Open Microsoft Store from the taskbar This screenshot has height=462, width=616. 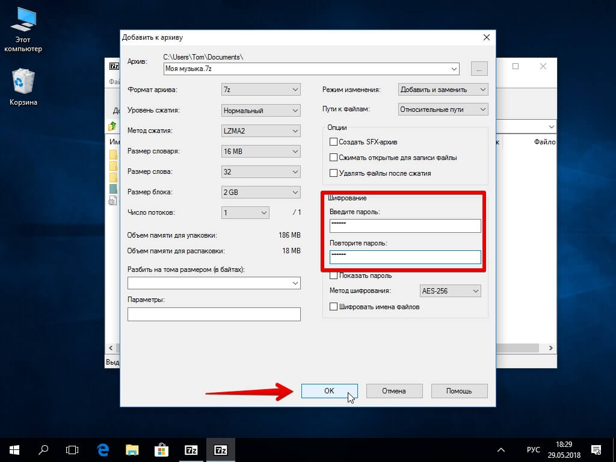(161, 450)
